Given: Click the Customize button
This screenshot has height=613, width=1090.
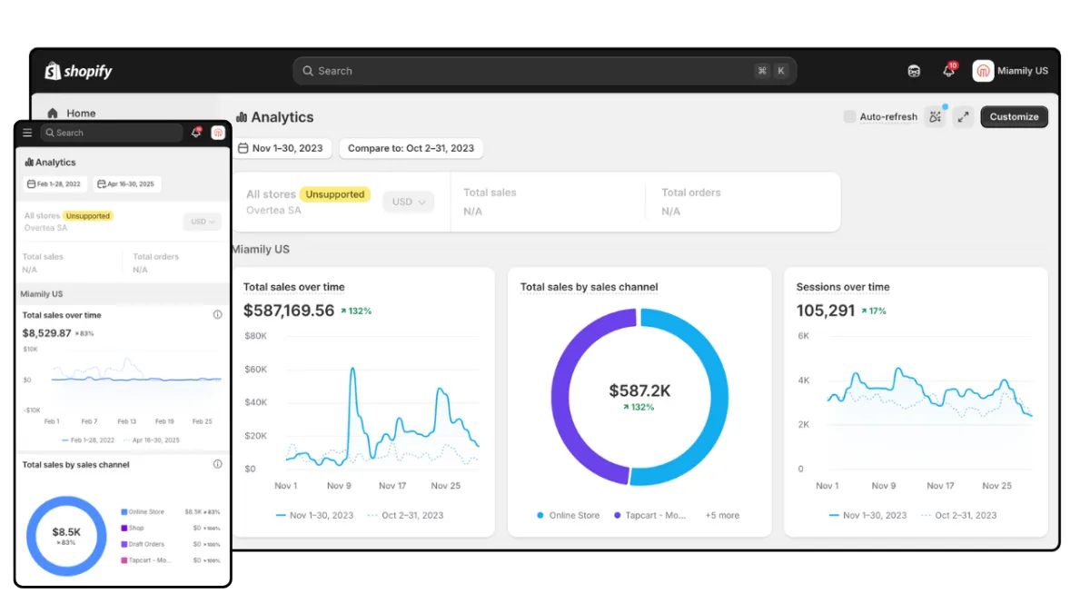Looking at the screenshot, I should click(1014, 116).
